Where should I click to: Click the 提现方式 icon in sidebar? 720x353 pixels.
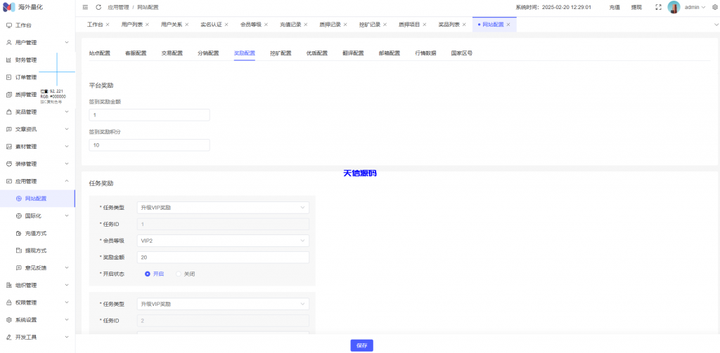point(18,251)
